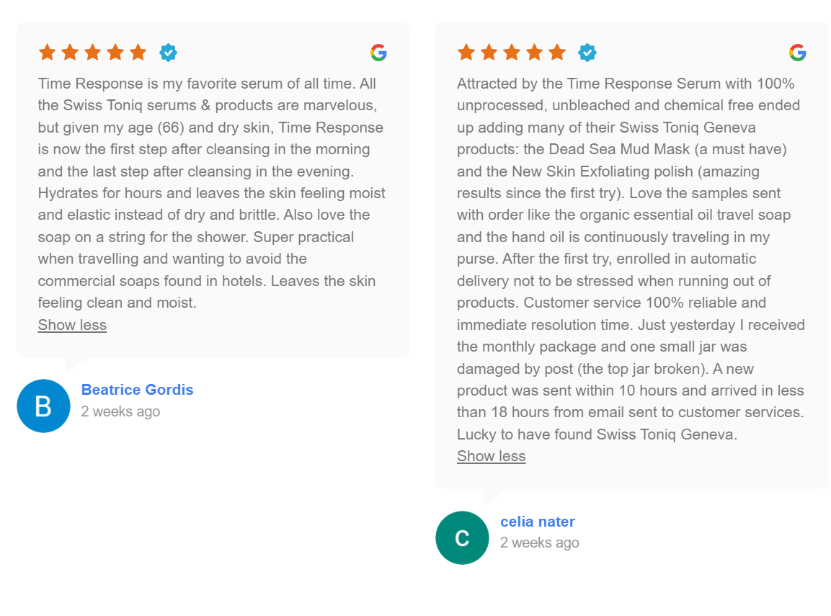Click '2 weeks ago' under celia nater
The image size is (831, 616).
tap(540, 543)
